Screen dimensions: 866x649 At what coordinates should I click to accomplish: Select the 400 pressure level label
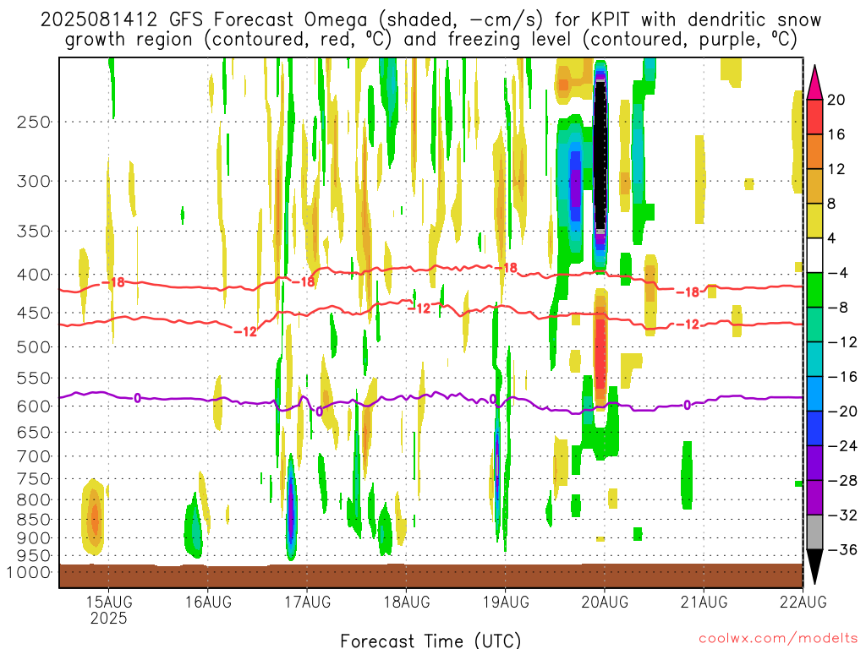(34, 275)
